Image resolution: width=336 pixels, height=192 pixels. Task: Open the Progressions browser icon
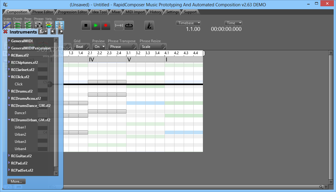tap(28, 25)
